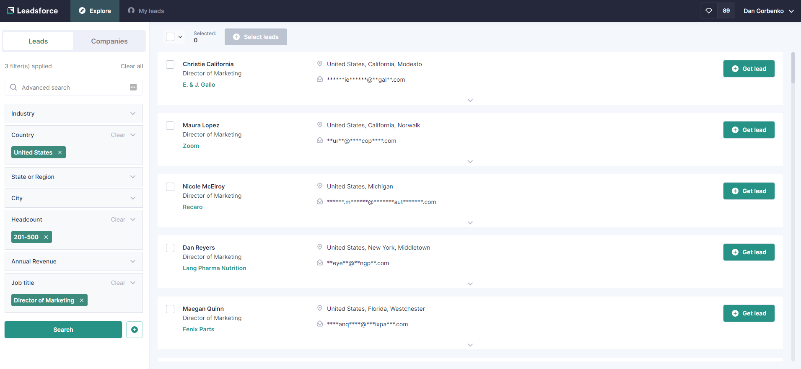Clear the Job title filter
Screen dimensions: 801x369
pos(118,283)
